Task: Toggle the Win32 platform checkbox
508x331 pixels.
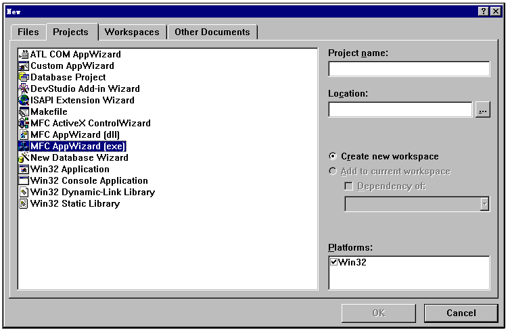Action: 333,261
